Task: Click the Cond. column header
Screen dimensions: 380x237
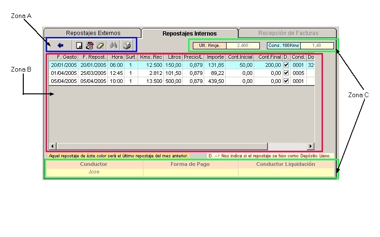Action: point(298,57)
